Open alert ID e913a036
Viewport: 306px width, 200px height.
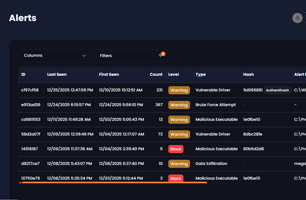pos(31,105)
